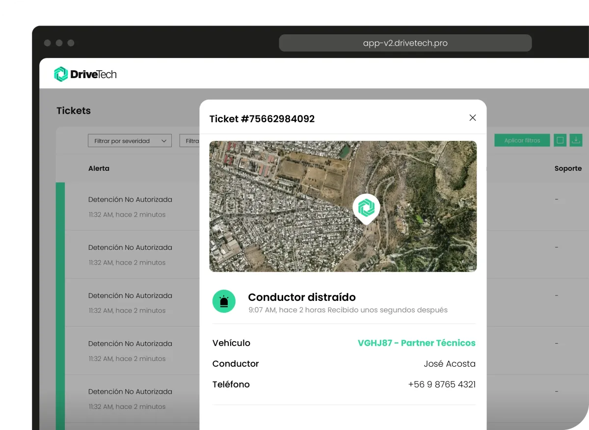Click the Alerta column header
The image size is (589, 430).
coord(99,168)
